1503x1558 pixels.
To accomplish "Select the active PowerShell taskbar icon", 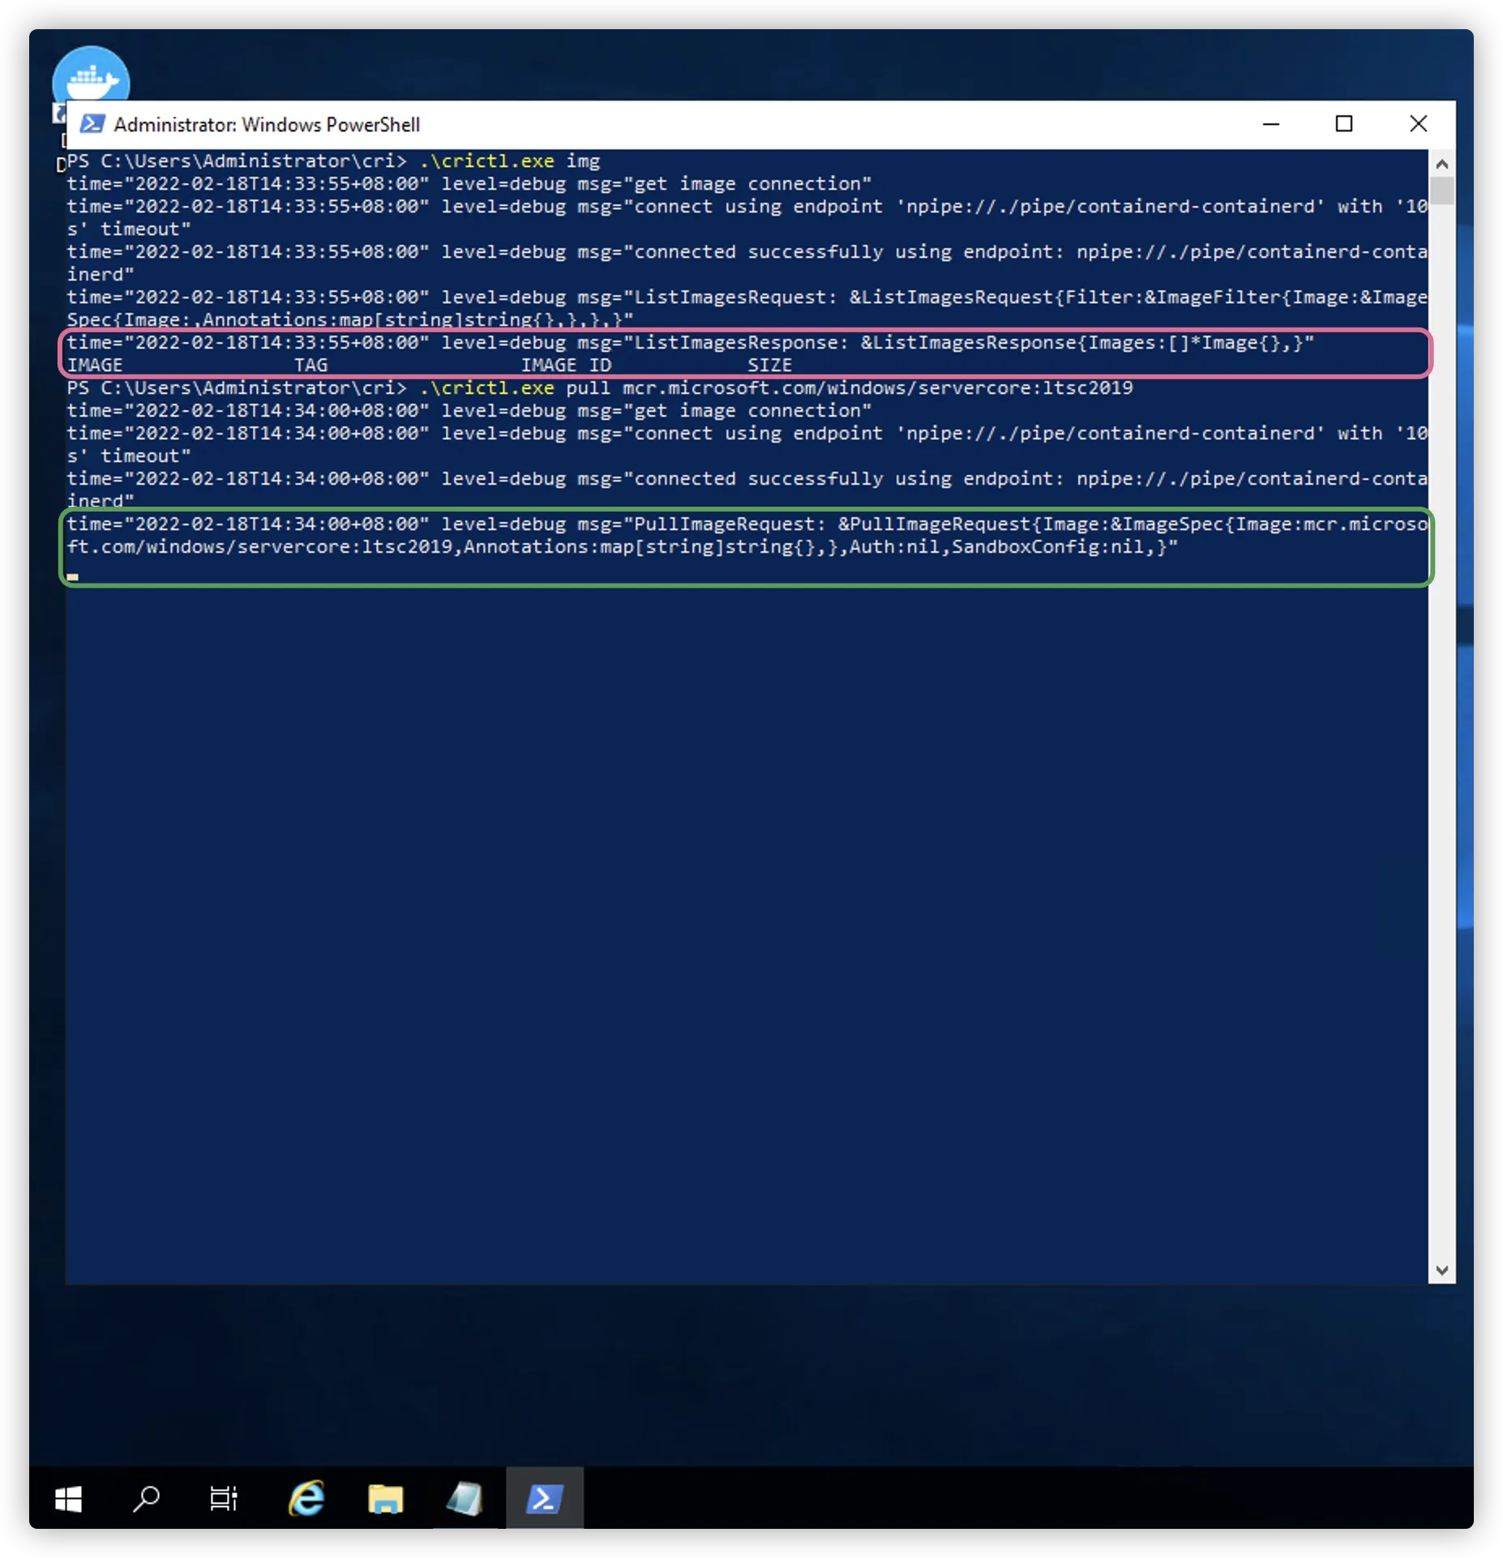I will [545, 1499].
